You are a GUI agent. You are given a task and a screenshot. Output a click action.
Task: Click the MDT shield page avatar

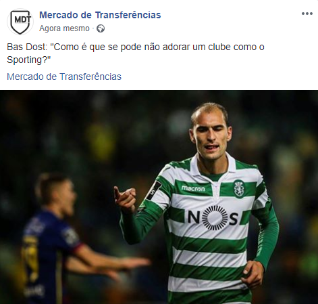[x=20, y=22]
